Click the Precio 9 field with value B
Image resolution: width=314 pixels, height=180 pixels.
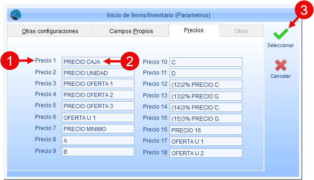point(98,152)
